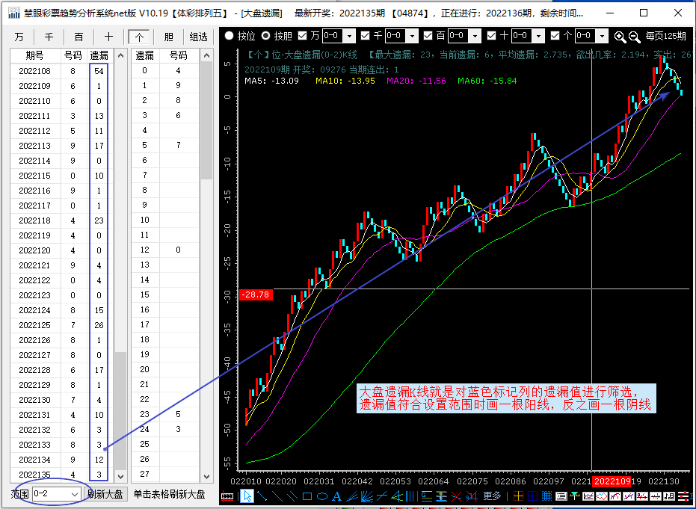Click the zoom in magnifier icon
Image resolution: width=696 pixels, height=509 pixels.
[620, 36]
